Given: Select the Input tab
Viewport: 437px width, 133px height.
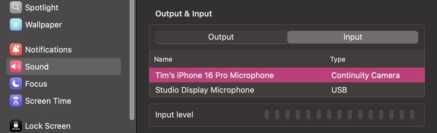Looking at the screenshot, I should tap(353, 37).
